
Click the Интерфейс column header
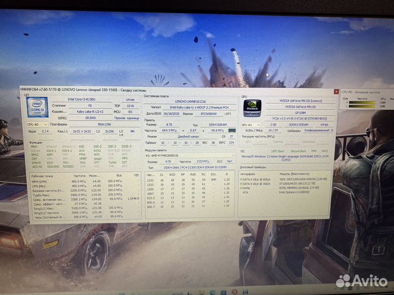pos(248,174)
